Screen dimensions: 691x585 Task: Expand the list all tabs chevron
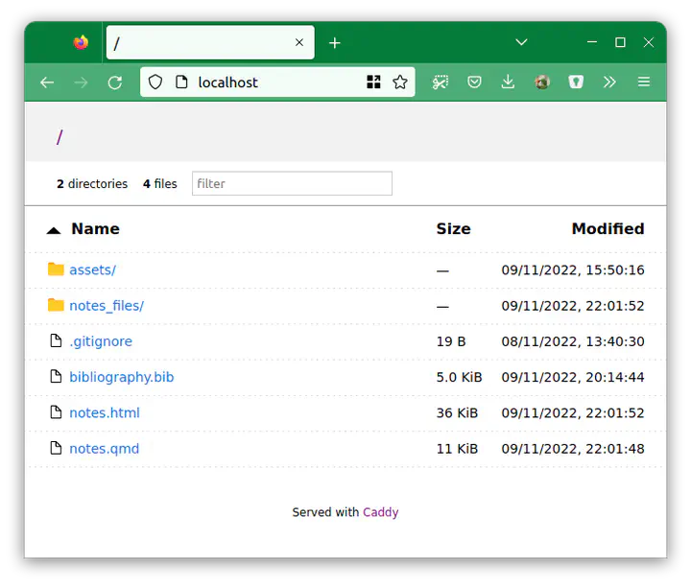click(521, 42)
